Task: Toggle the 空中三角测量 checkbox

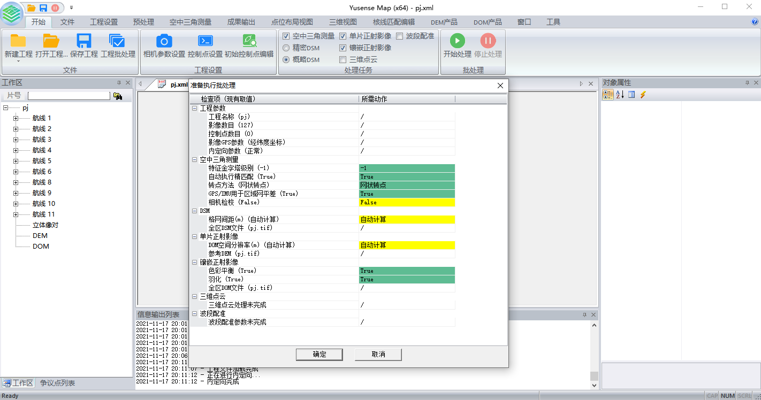Action: (286, 36)
